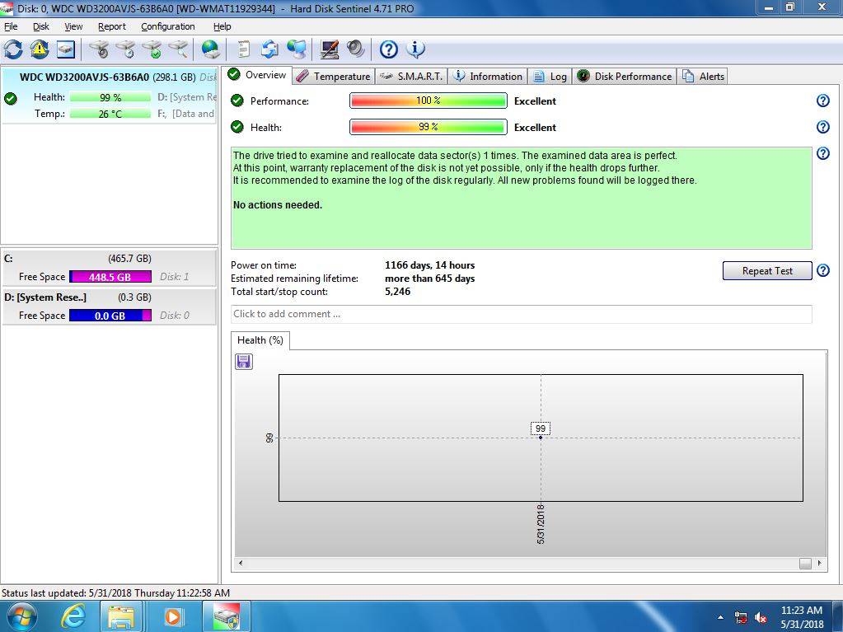Open Windows Explorer from the taskbar
Screen dimensions: 843x632
click(x=120, y=616)
